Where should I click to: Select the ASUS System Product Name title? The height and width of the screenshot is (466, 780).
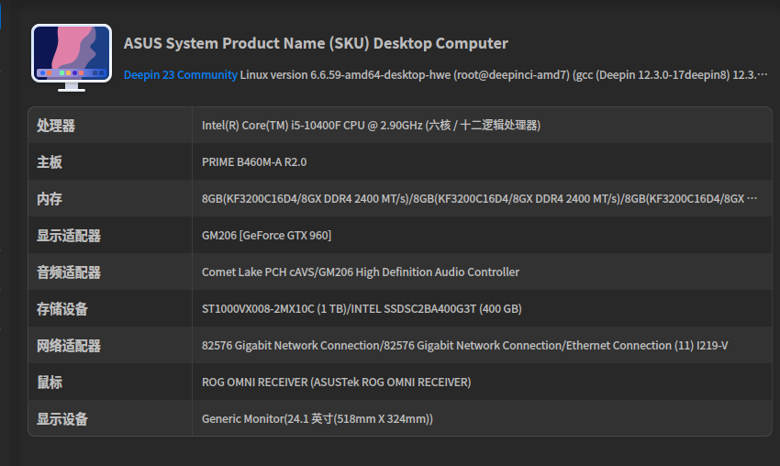[316, 43]
